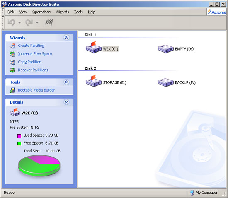Click the Redo arrow icon in toolbar
The height and width of the screenshot is (198, 228).
point(29,22)
